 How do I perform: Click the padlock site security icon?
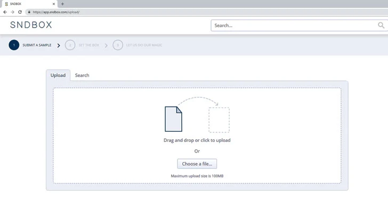29,12
